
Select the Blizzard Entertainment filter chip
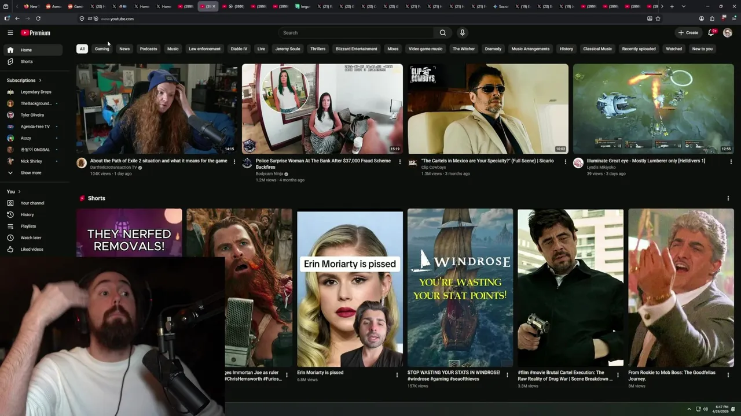tap(356, 49)
